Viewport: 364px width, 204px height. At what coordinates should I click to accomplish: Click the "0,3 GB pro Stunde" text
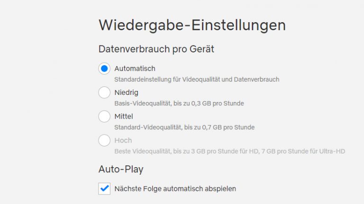point(218,103)
